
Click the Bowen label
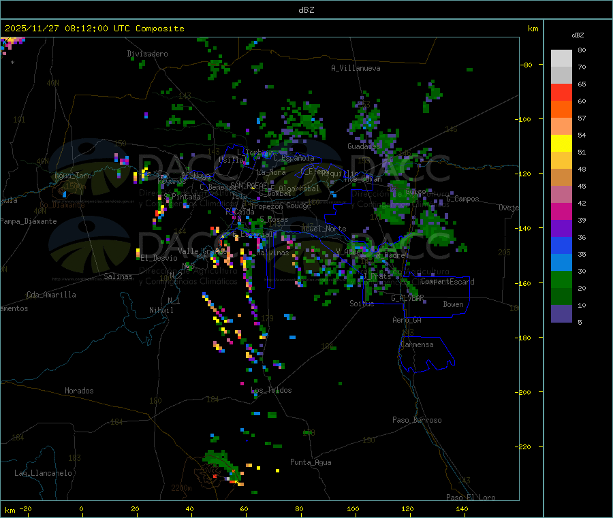(453, 304)
